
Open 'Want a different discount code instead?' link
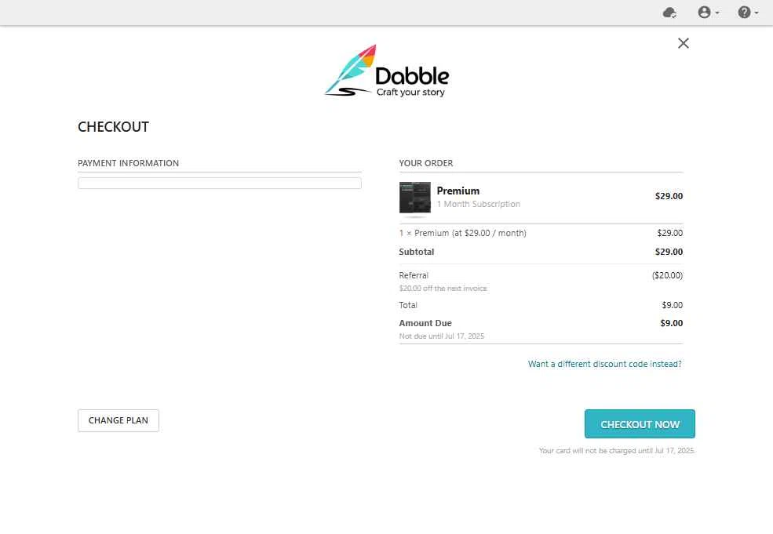[605, 364]
